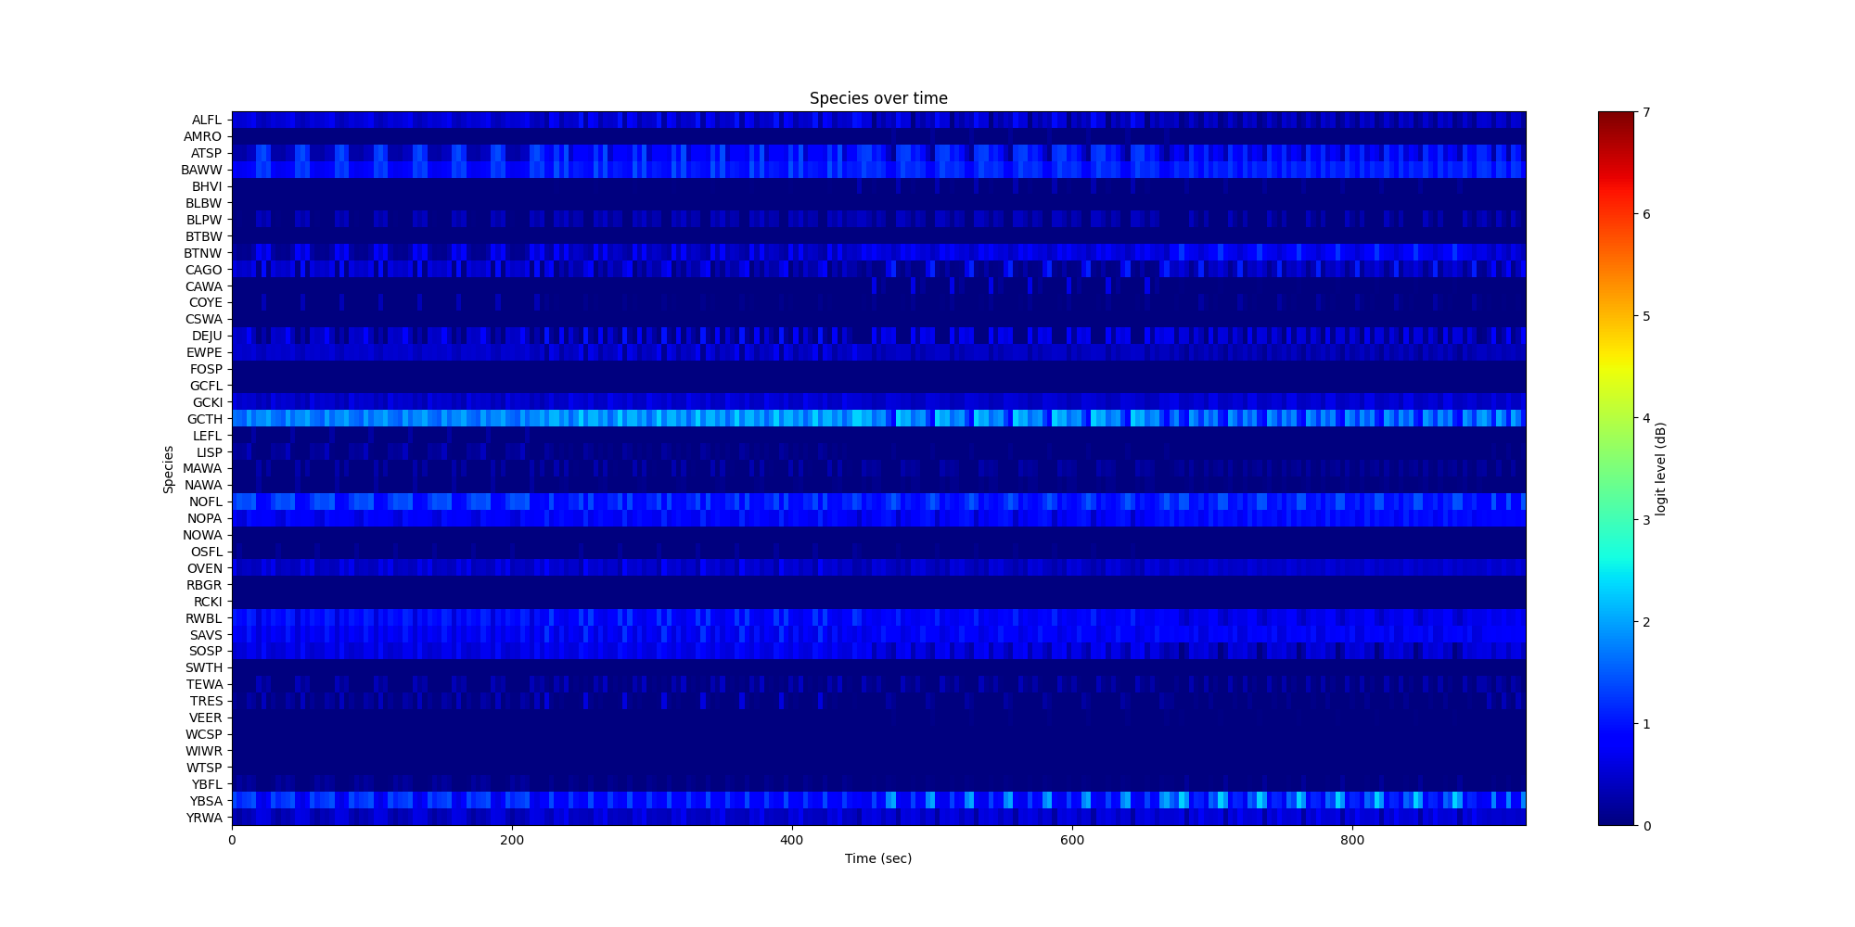Pick the YRWA label at bottom of axis

(x=204, y=818)
